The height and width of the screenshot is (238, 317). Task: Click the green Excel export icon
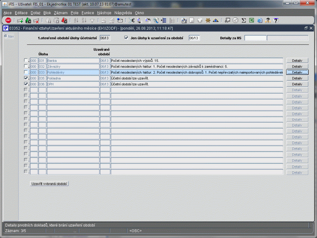tap(251, 20)
